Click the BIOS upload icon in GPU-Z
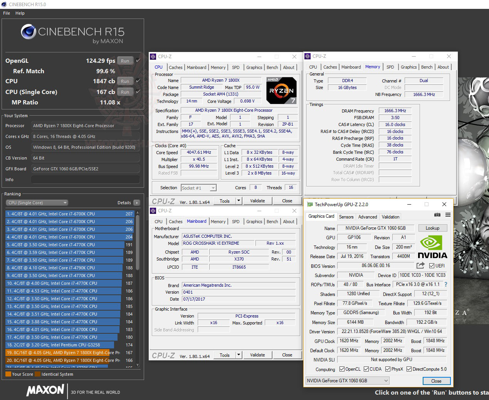 click(x=420, y=266)
